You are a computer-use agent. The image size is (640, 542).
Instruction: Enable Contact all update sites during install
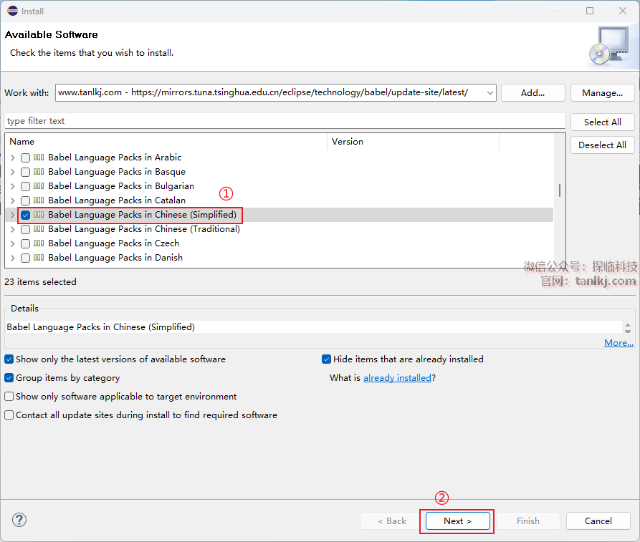9,415
